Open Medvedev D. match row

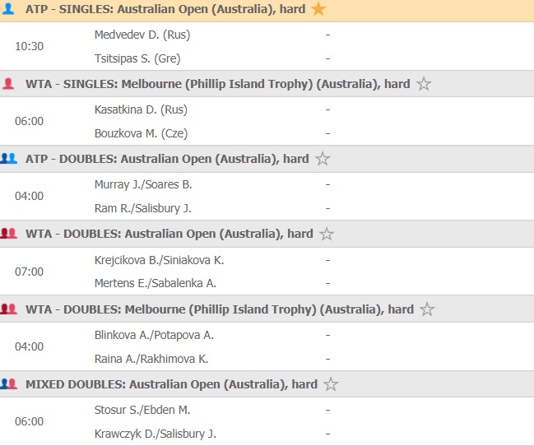tap(142, 35)
